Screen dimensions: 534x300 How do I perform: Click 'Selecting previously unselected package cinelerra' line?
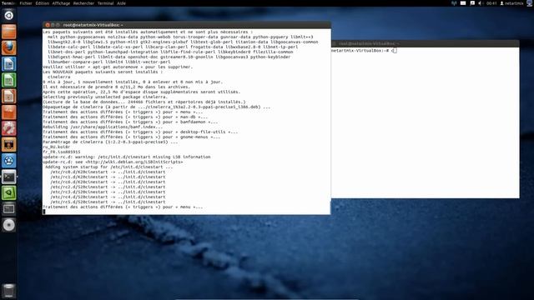pos(105,97)
